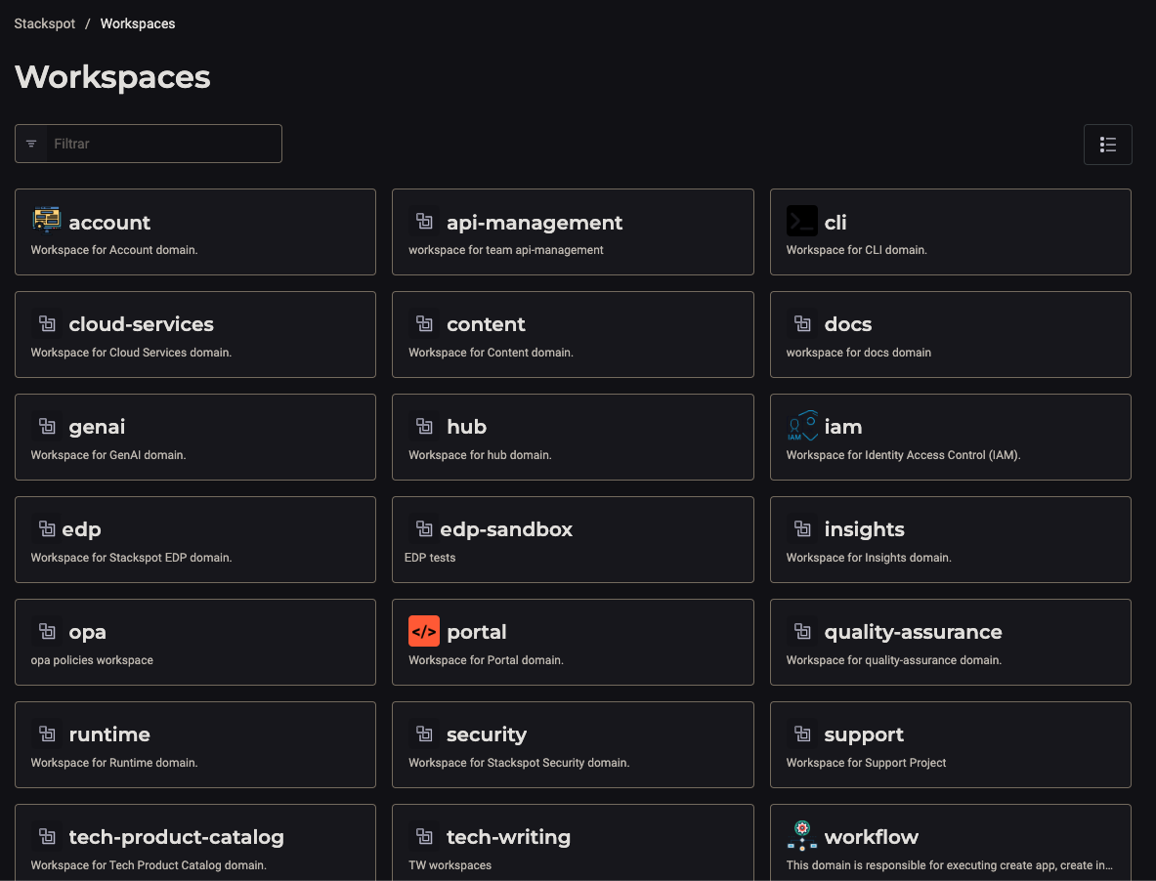Screen dimensions: 1156x881
Task: Open the api-management workspace title
Action: (535, 222)
